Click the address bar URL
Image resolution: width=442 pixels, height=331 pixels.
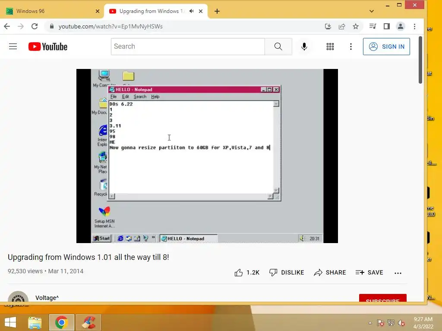click(x=110, y=26)
